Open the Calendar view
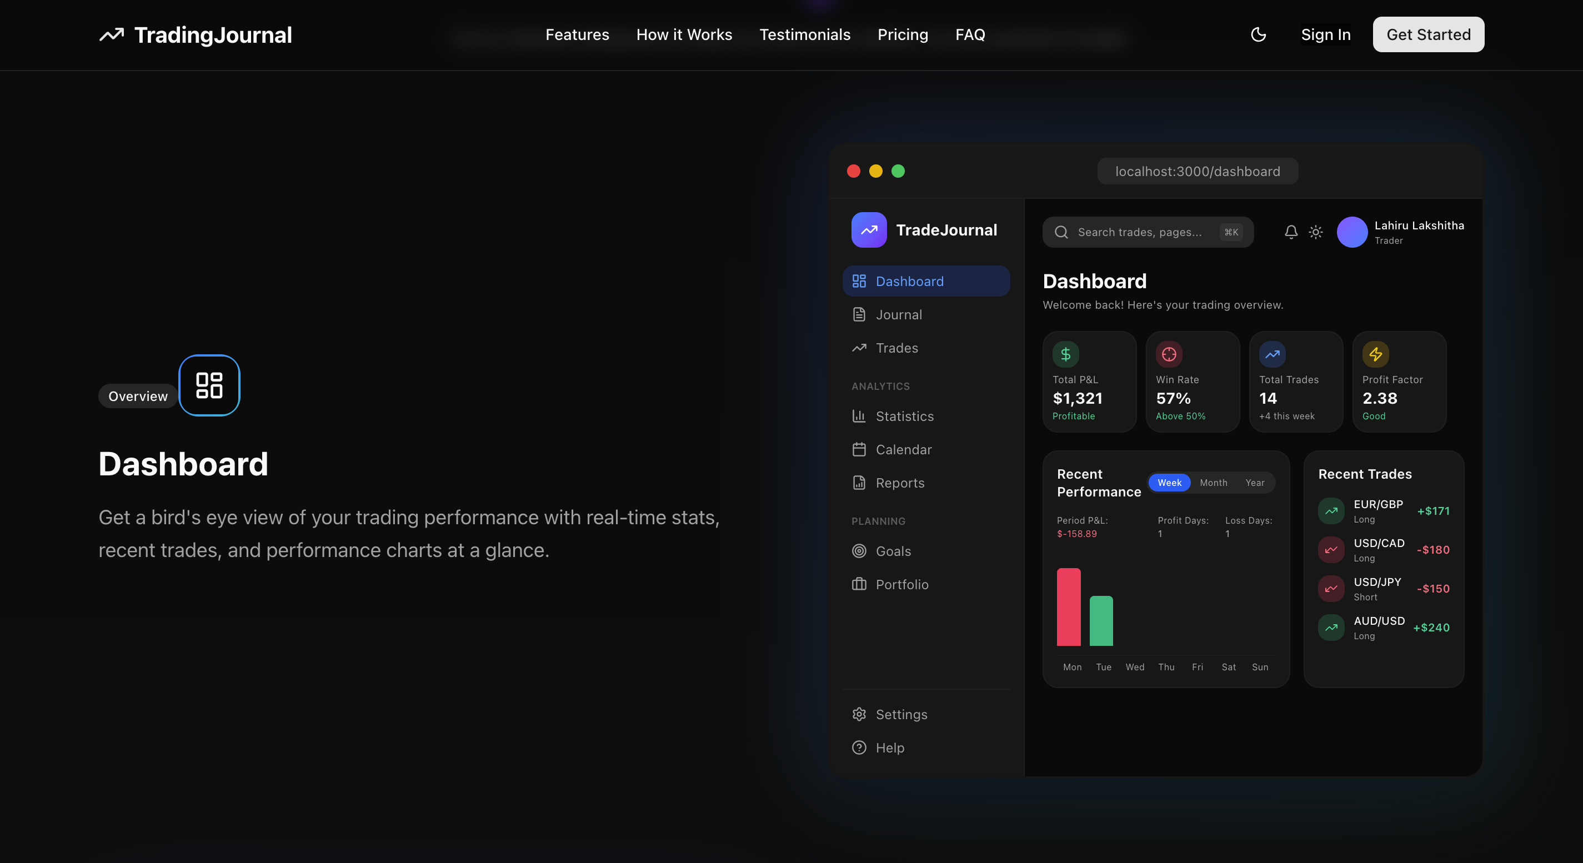This screenshot has width=1583, height=863. tap(903, 449)
